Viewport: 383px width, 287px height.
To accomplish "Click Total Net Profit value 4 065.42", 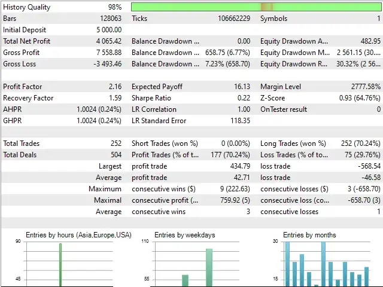I will [x=109, y=41].
